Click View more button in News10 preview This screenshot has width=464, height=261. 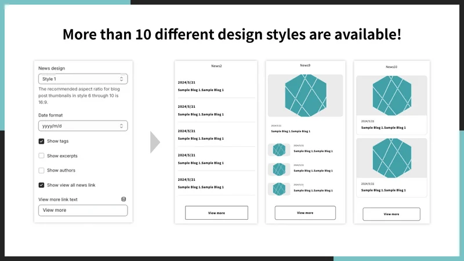[x=391, y=214]
